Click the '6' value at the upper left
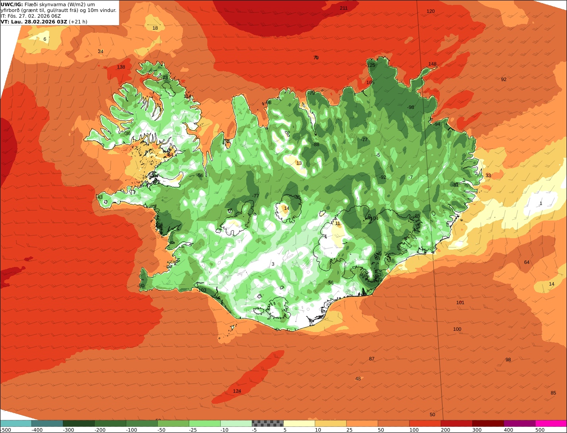567x433 pixels. (45, 39)
